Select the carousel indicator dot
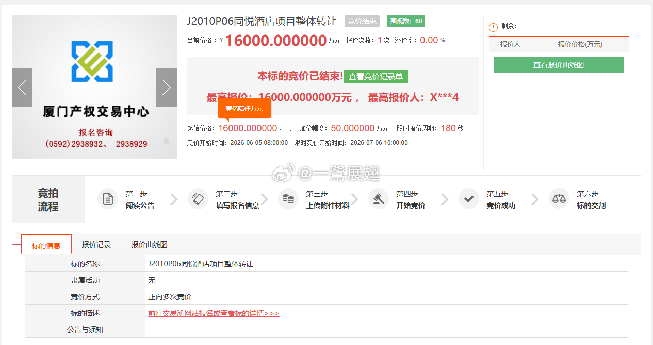The image size is (653, 345). (x=166, y=141)
